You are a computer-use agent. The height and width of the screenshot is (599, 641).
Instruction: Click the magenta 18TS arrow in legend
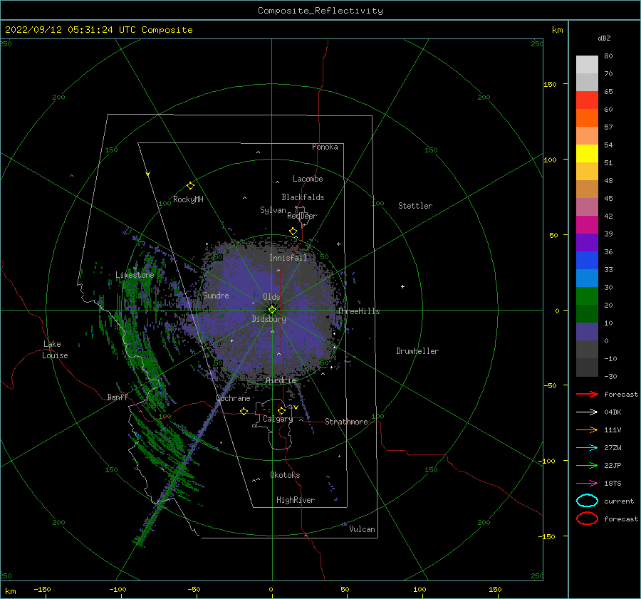587,484
